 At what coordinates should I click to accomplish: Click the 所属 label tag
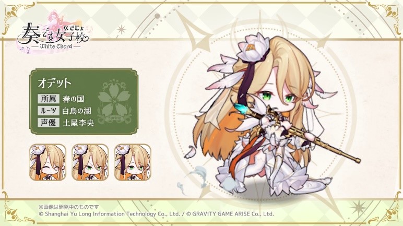[49, 99]
